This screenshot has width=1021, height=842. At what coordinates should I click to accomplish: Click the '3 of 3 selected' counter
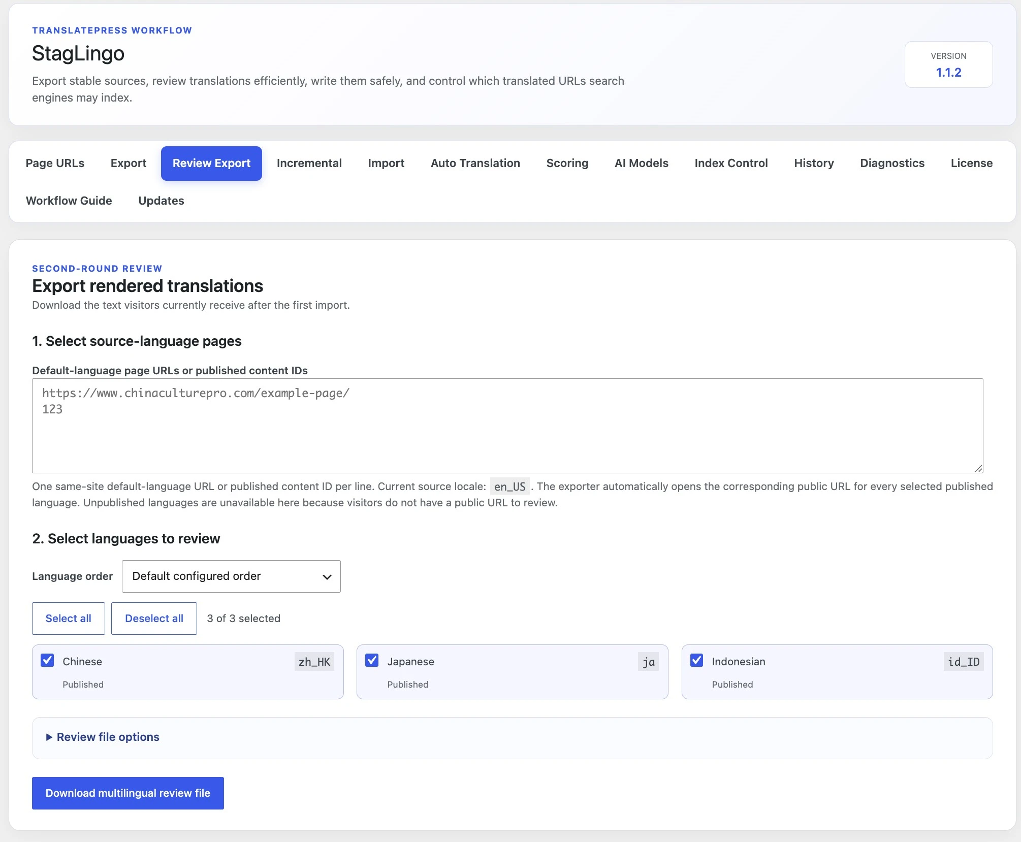244,619
